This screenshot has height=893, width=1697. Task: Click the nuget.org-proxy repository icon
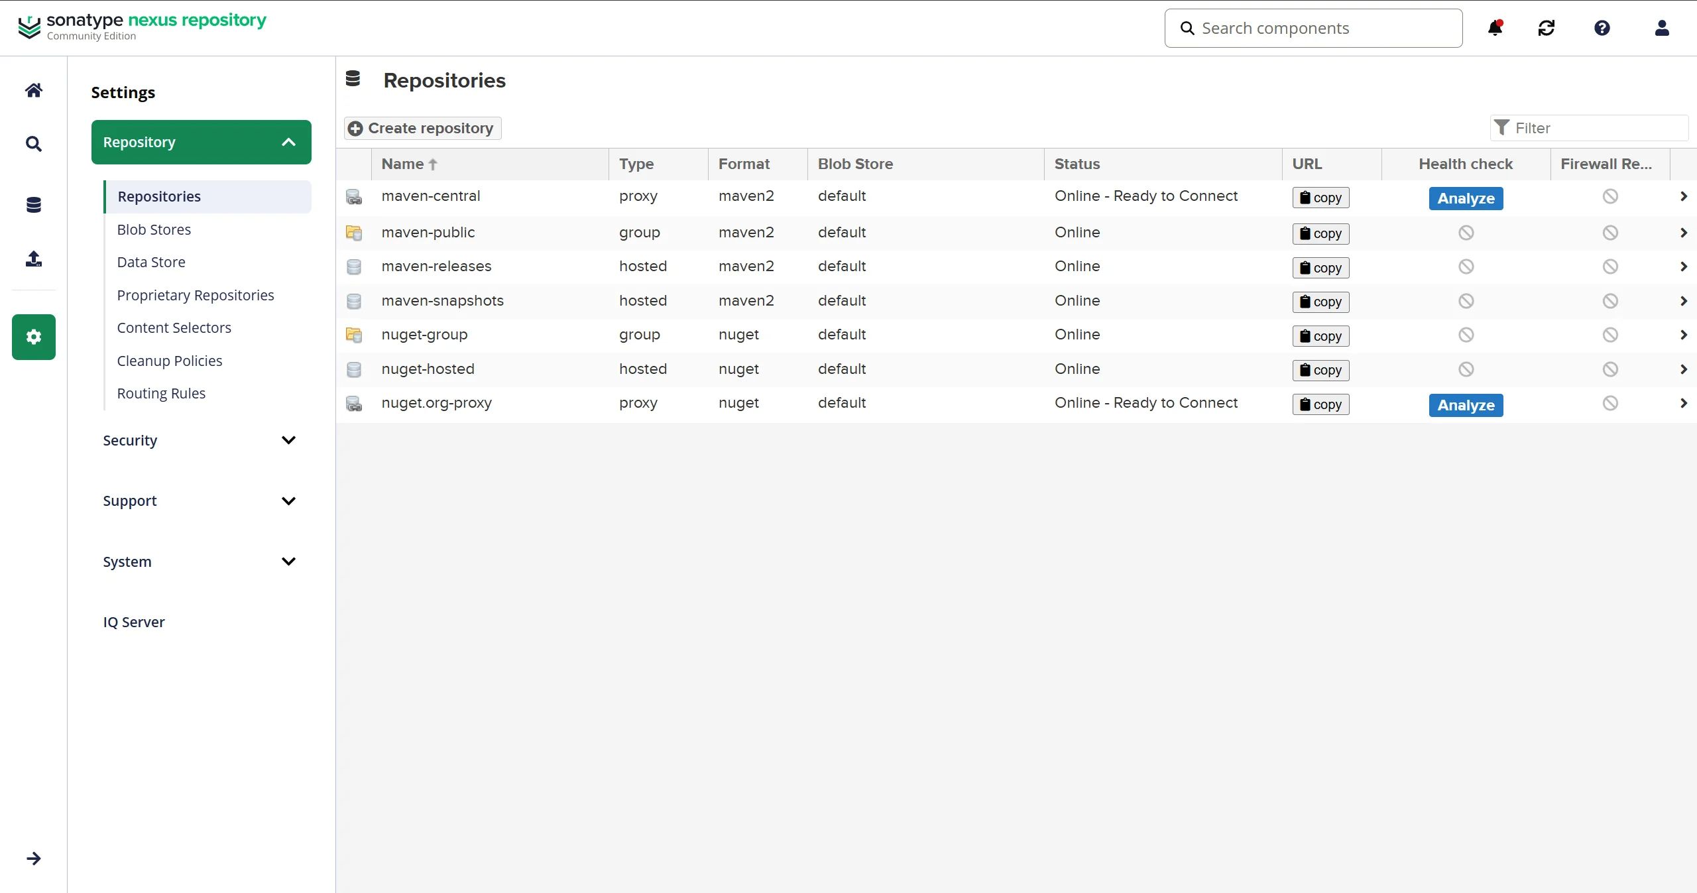pyautogui.click(x=354, y=404)
